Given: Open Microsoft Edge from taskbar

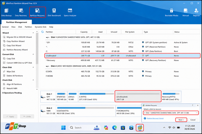Looking at the screenshot, I should pos(114,128).
